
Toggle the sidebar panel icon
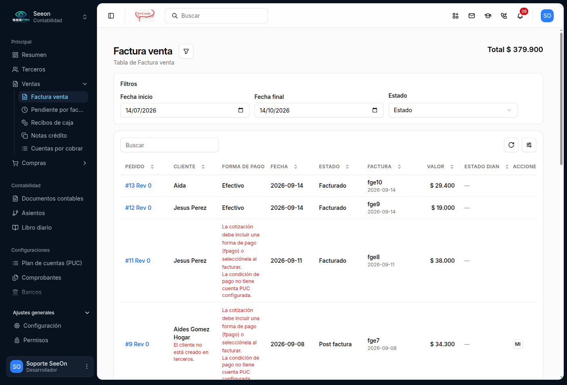tap(111, 16)
